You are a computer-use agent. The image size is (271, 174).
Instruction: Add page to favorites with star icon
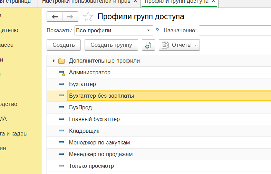click(x=88, y=17)
